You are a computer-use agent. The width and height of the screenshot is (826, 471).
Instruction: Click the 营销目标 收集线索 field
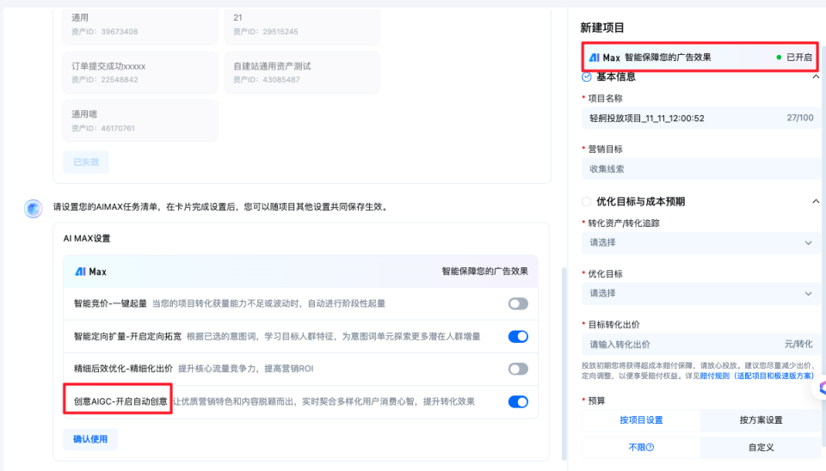click(700, 169)
